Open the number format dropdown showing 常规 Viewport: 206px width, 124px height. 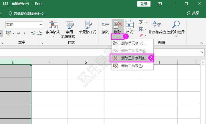[24, 25]
